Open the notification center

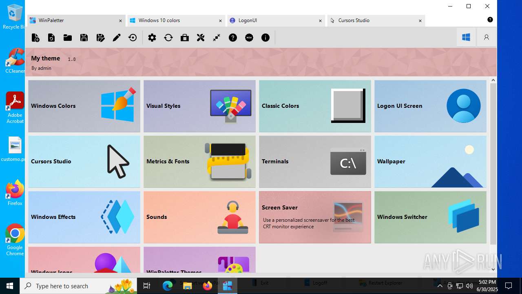coord(509,286)
